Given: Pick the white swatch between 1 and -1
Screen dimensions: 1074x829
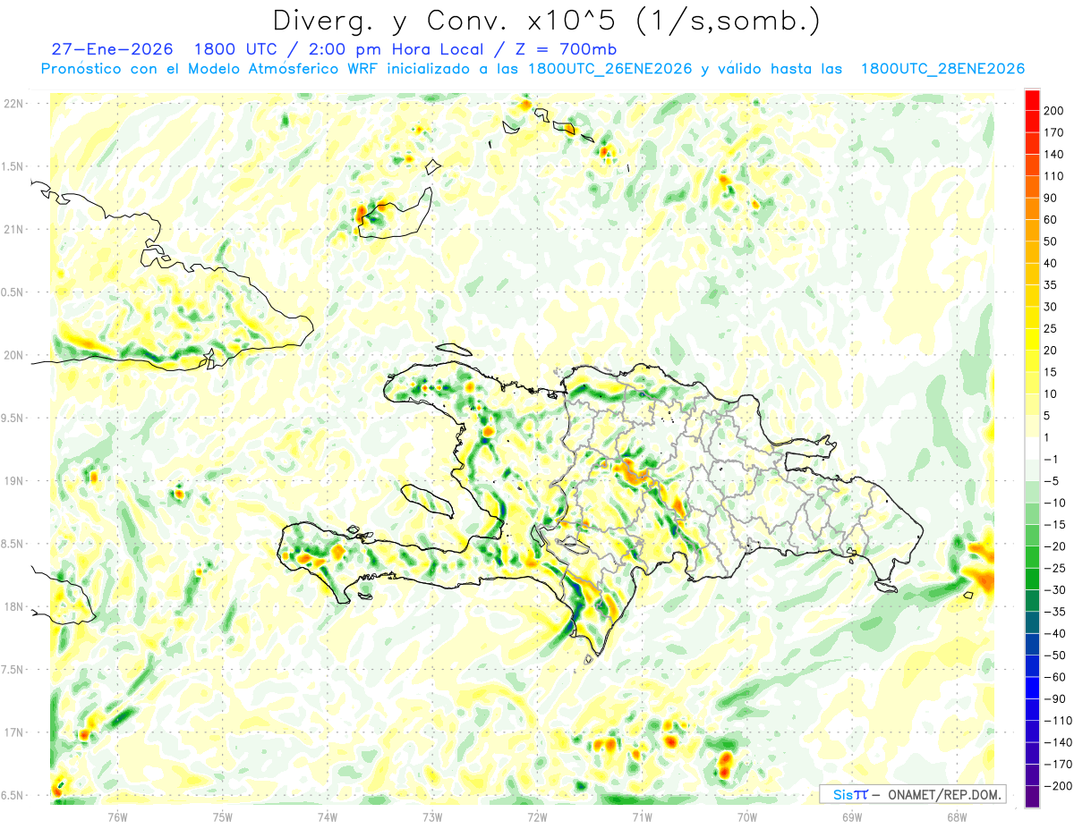Looking at the screenshot, I should click(x=1033, y=448).
